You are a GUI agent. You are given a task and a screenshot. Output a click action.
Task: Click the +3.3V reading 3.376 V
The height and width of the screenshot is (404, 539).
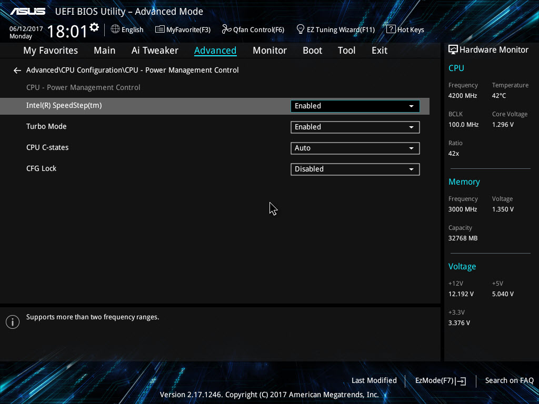[x=459, y=323]
